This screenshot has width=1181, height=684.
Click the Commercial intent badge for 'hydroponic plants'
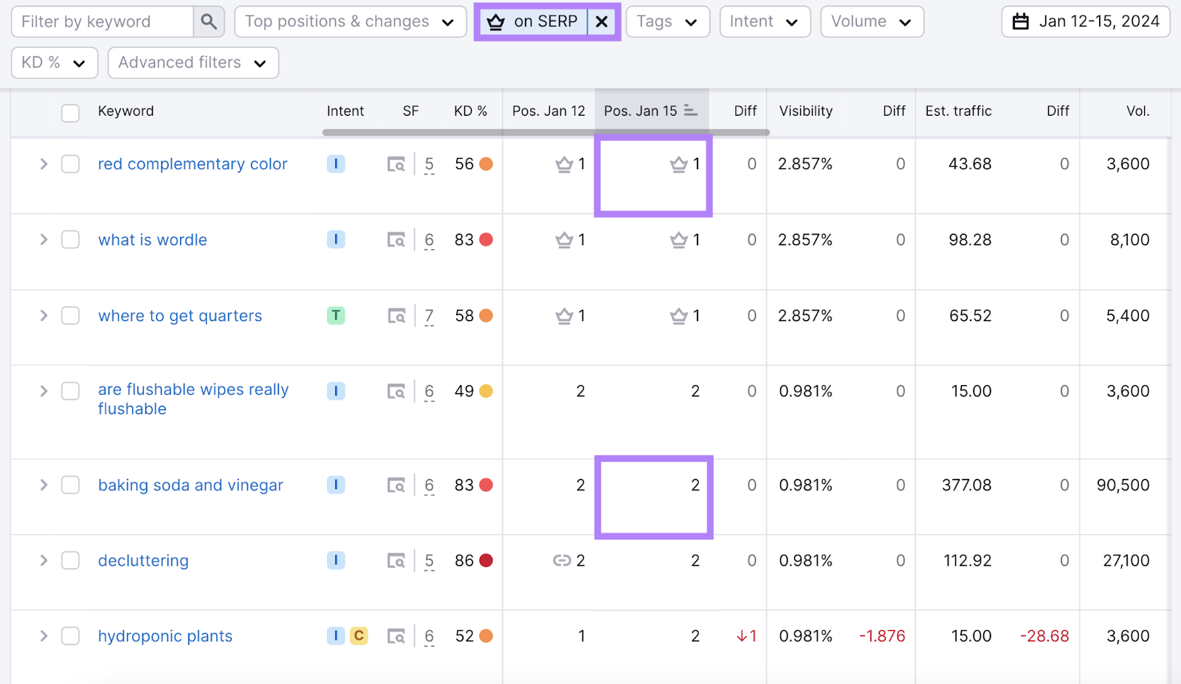[359, 635]
